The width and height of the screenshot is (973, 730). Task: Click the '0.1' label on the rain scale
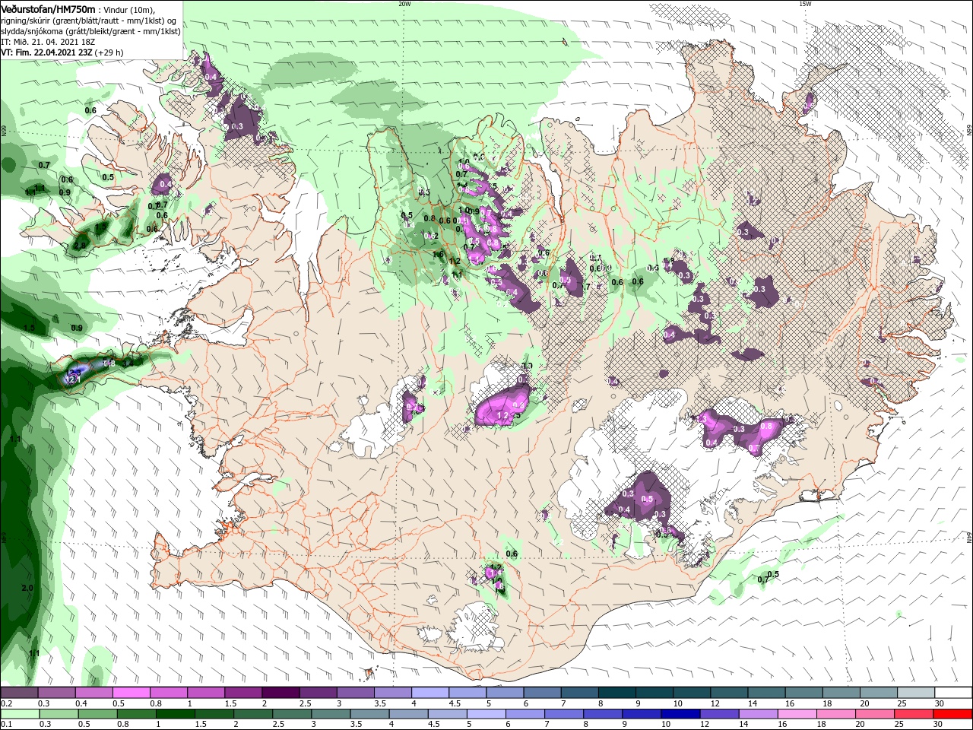coord(5,724)
